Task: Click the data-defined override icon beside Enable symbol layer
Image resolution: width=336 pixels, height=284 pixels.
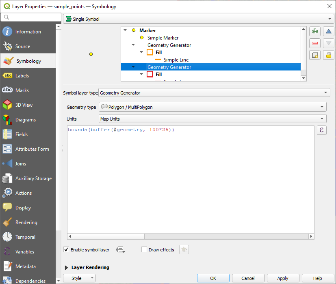Action: click(120, 250)
